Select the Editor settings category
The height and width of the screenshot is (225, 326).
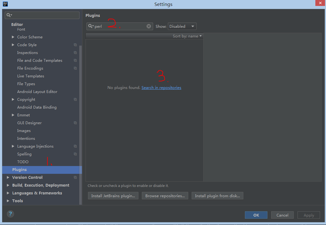click(17, 24)
